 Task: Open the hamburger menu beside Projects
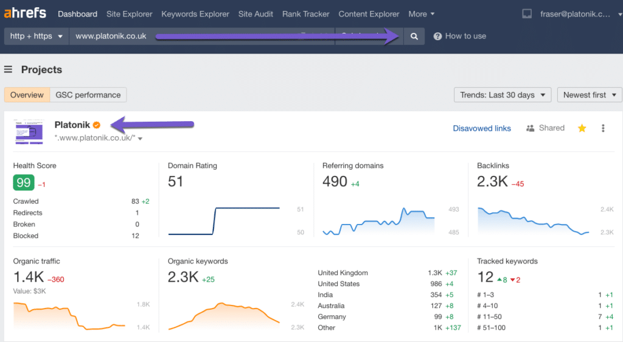click(9, 69)
